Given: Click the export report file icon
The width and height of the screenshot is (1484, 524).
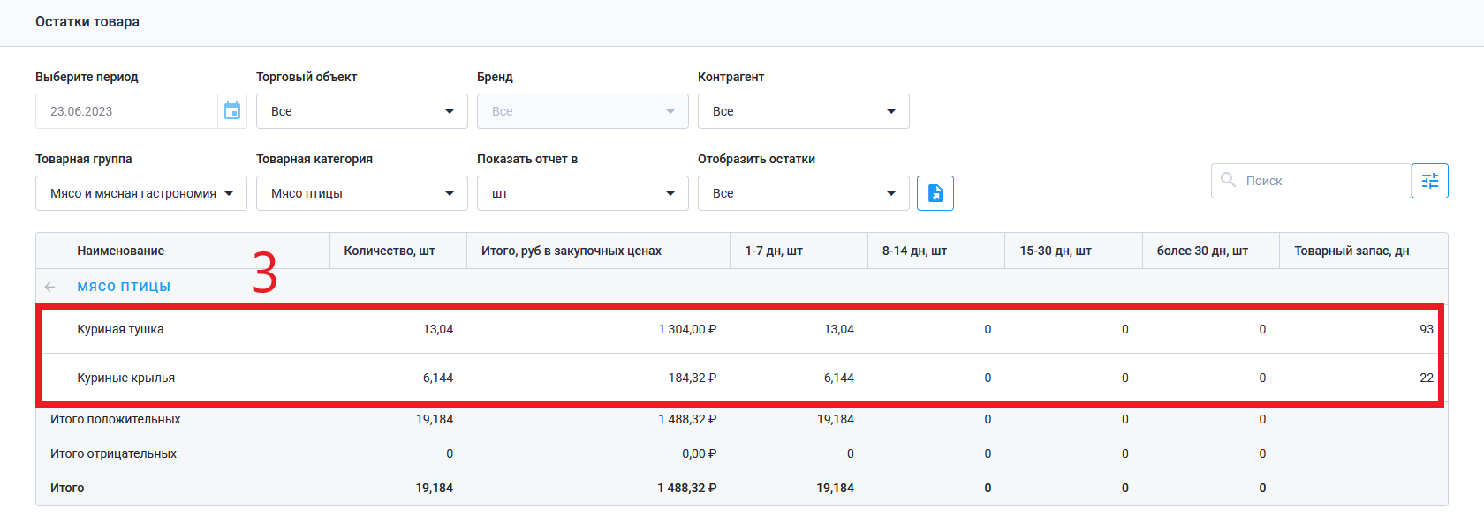Looking at the screenshot, I should pos(935,193).
